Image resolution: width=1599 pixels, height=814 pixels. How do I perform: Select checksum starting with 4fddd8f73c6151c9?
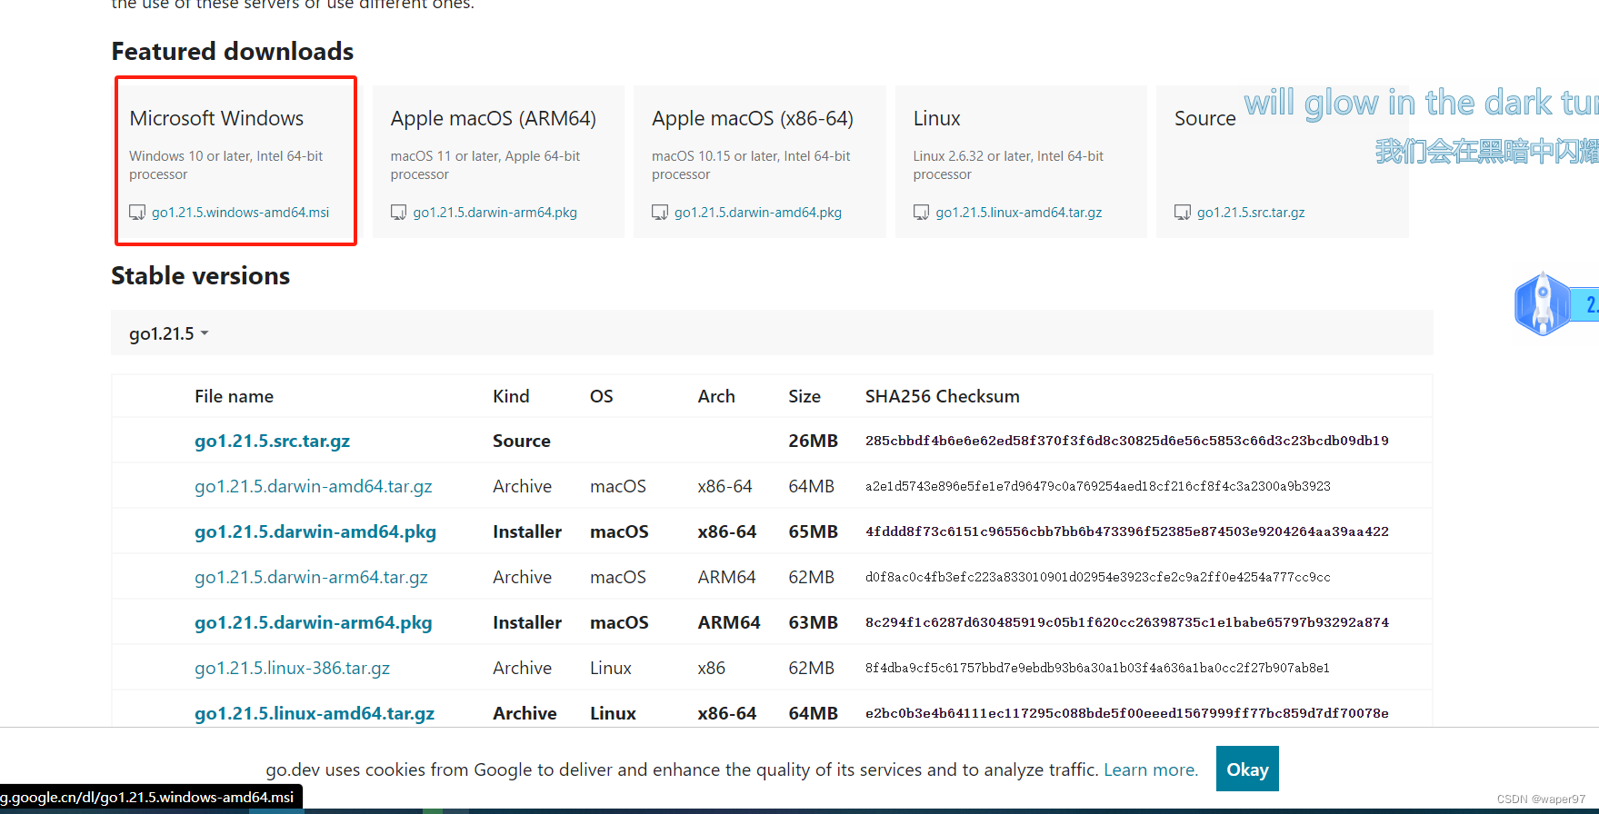[x=1127, y=531]
